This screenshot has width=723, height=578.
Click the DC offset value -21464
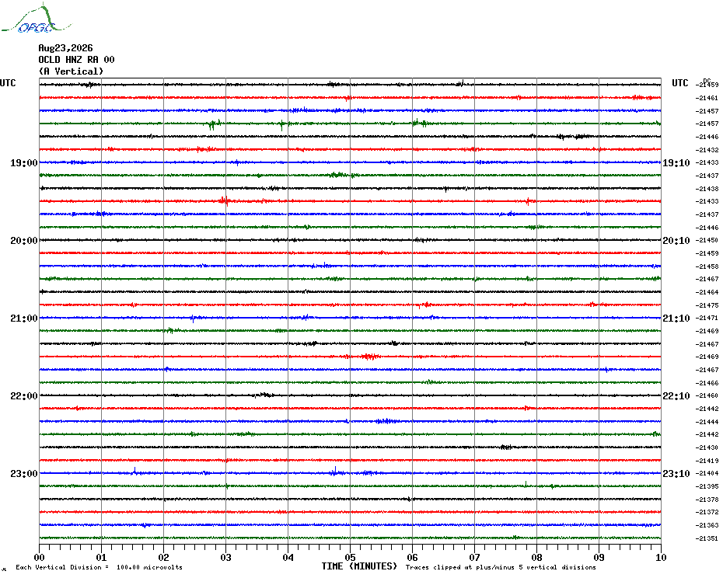(707, 292)
